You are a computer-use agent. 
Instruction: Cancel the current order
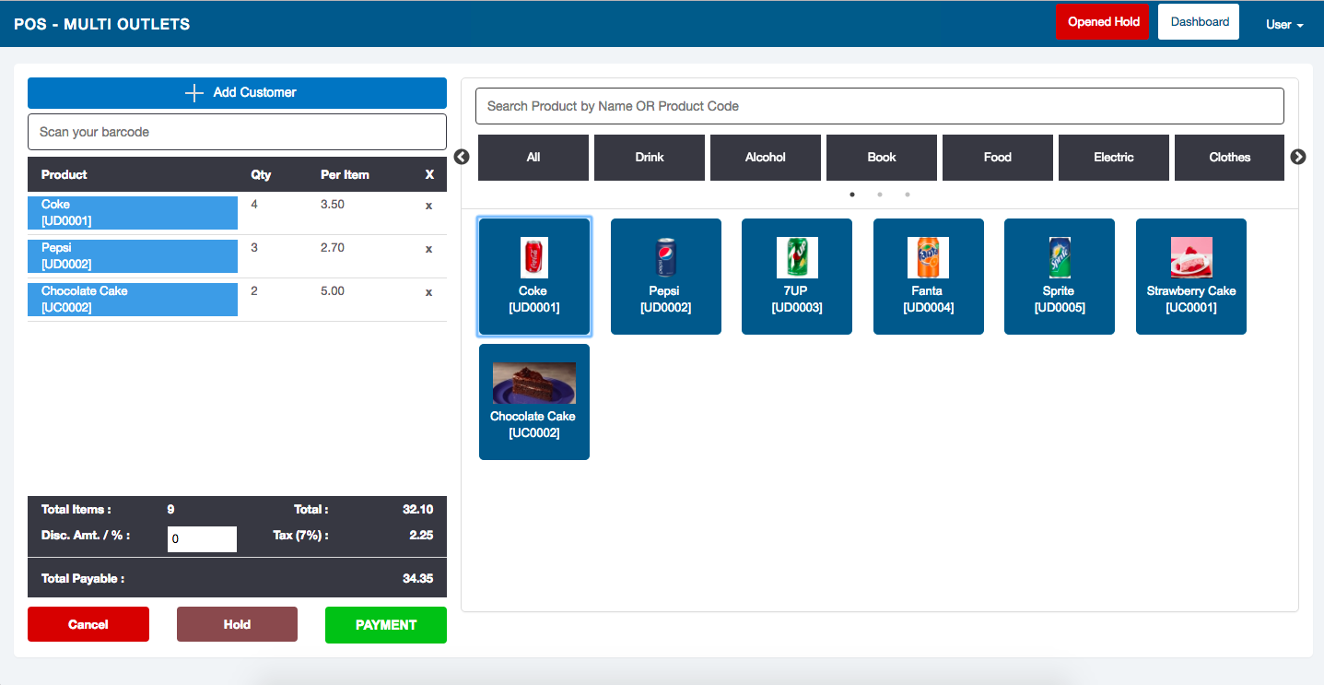point(88,625)
